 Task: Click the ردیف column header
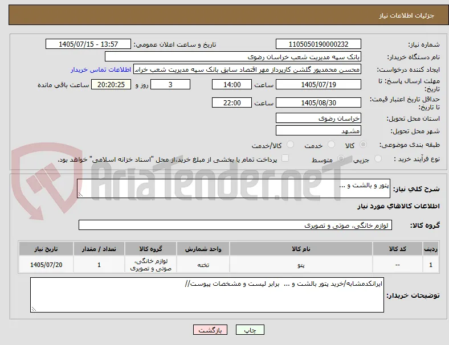click(430, 249)
